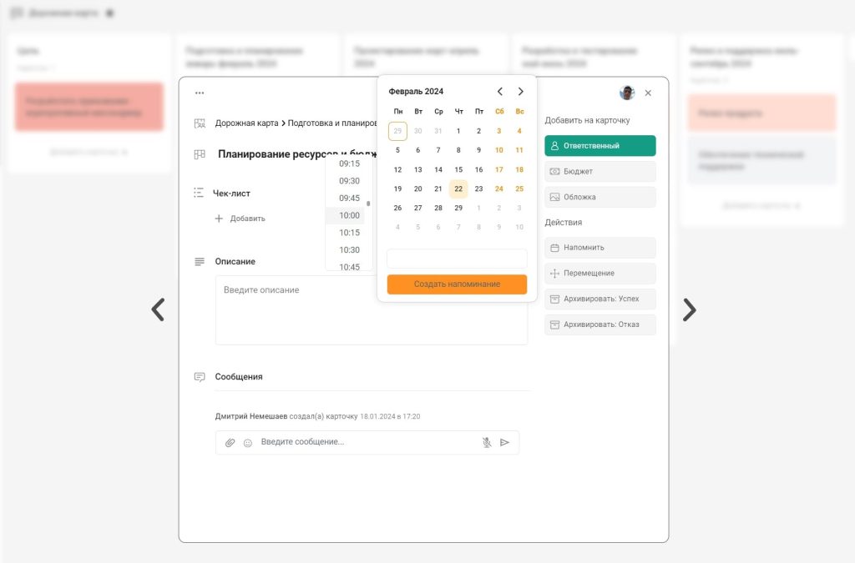
Task: Click the Ответственный button
Action: 600,146
